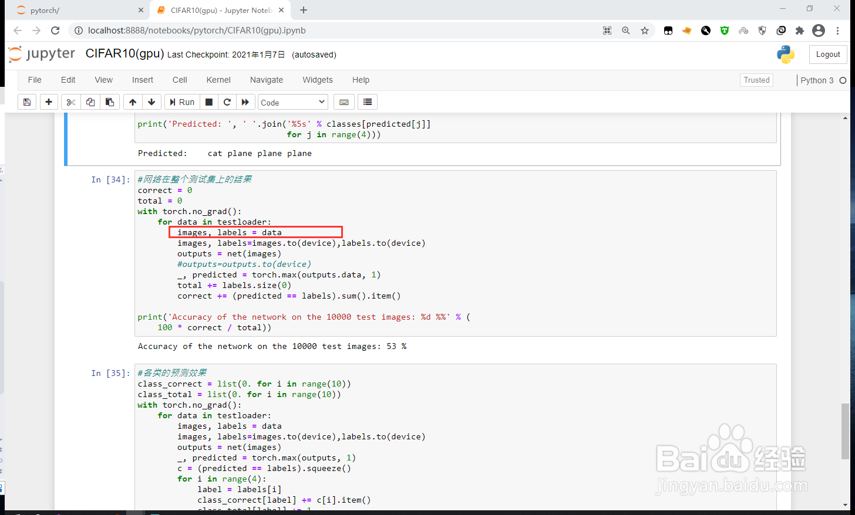Open browser extensions puzzle icon
The width and height of the screenshot is (855, 515).
pyautogui.click(x=800, y=31)
